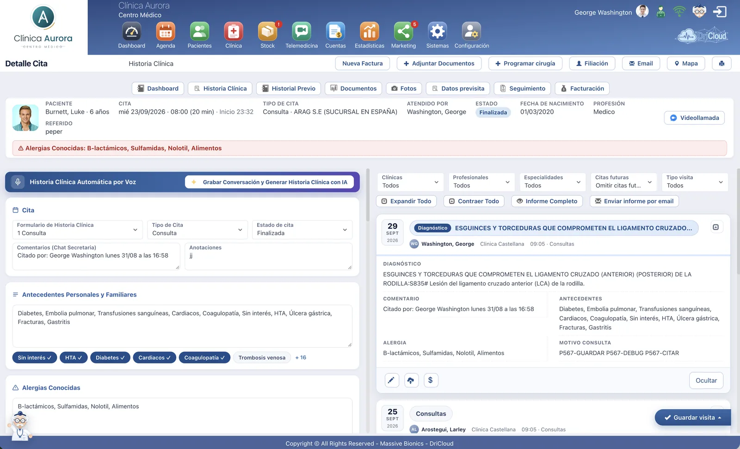
Task: Click the print icon button
Action: coord(721,63)
